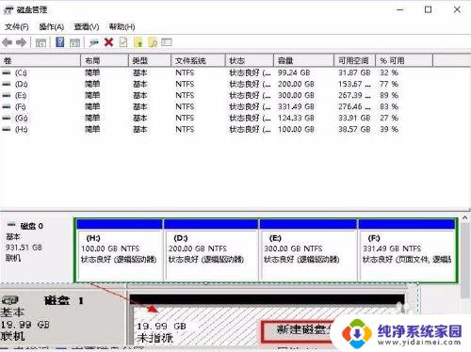The width and height of the screenshot is (471, 352).
Task: Click the drive connect toolbar icon
Action: tap(93, 42)
